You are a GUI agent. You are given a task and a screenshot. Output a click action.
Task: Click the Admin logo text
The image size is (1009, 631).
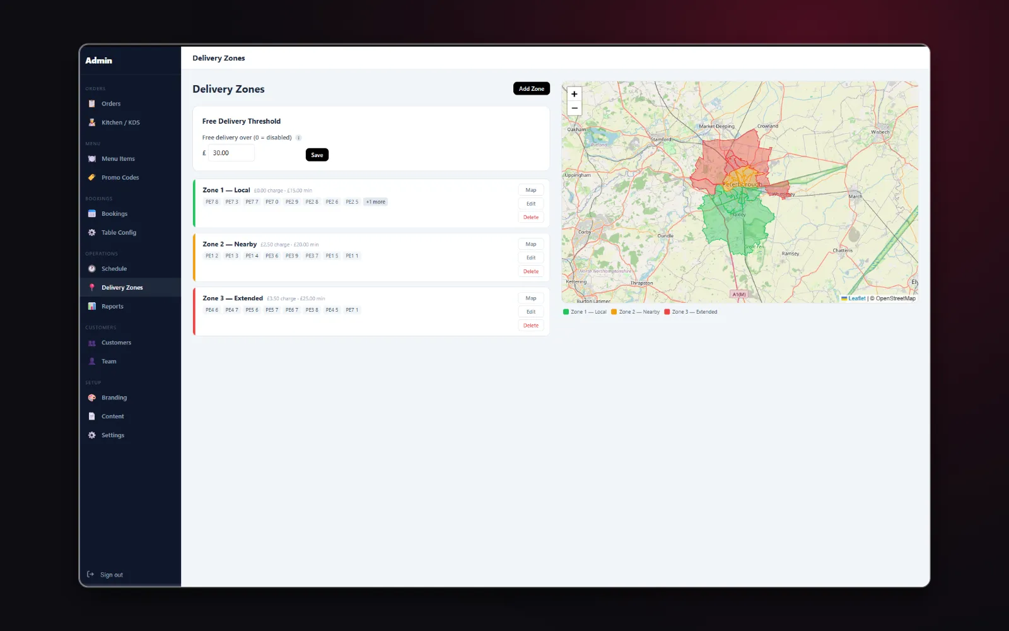point(99,61)
